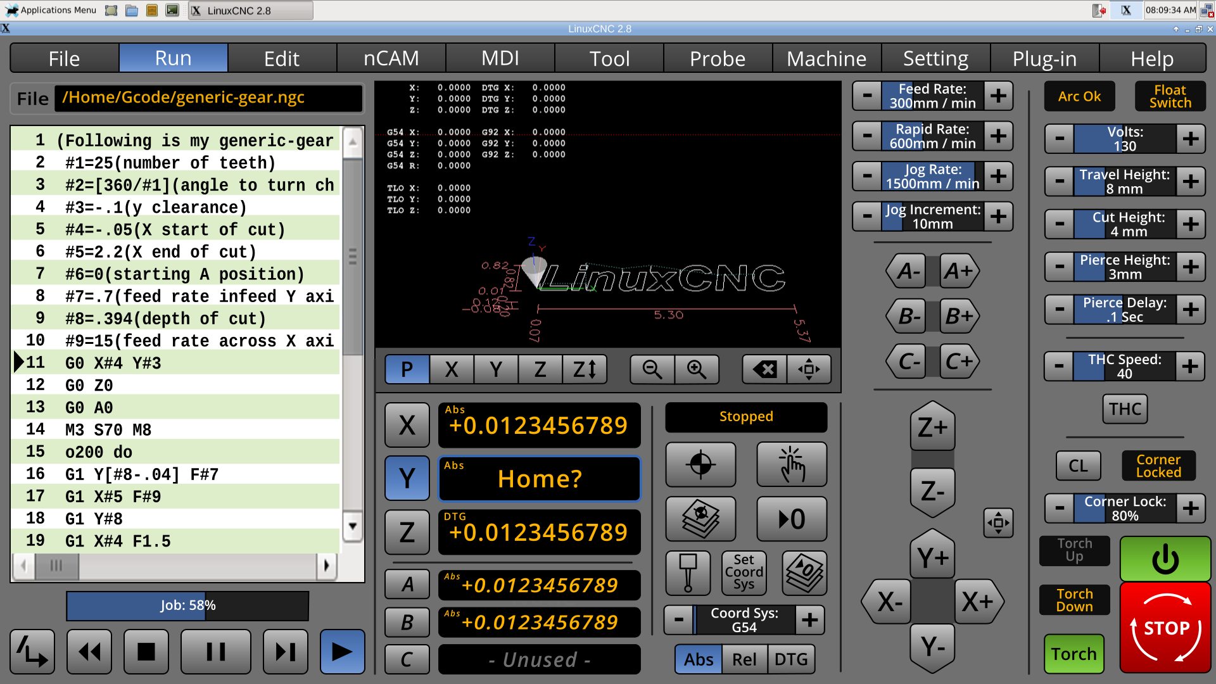Toggle the THC button
Screen dimensions: 1216x684
click(1125, 409)
